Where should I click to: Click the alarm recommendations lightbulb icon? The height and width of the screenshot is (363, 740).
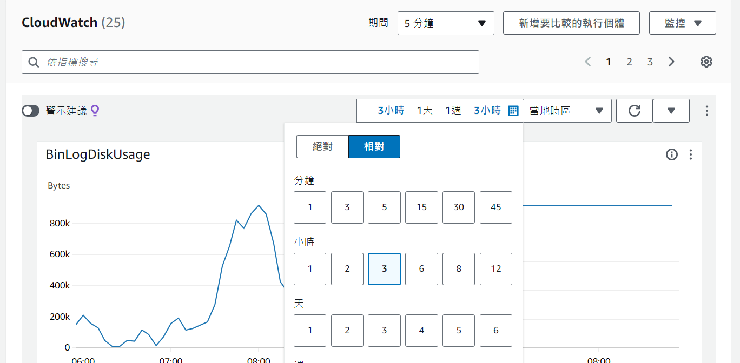click(95, 111)
